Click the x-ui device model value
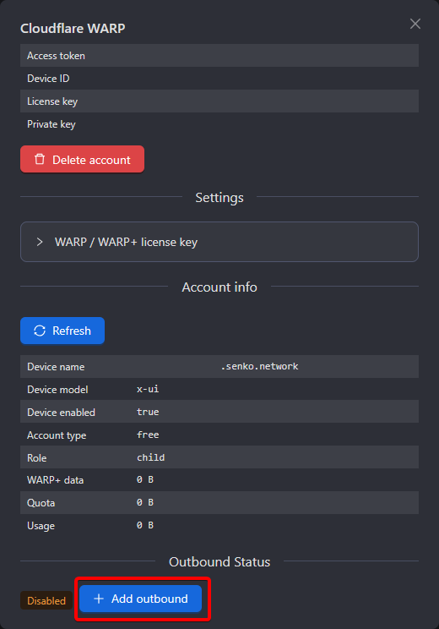 click(x=148, y=389)
